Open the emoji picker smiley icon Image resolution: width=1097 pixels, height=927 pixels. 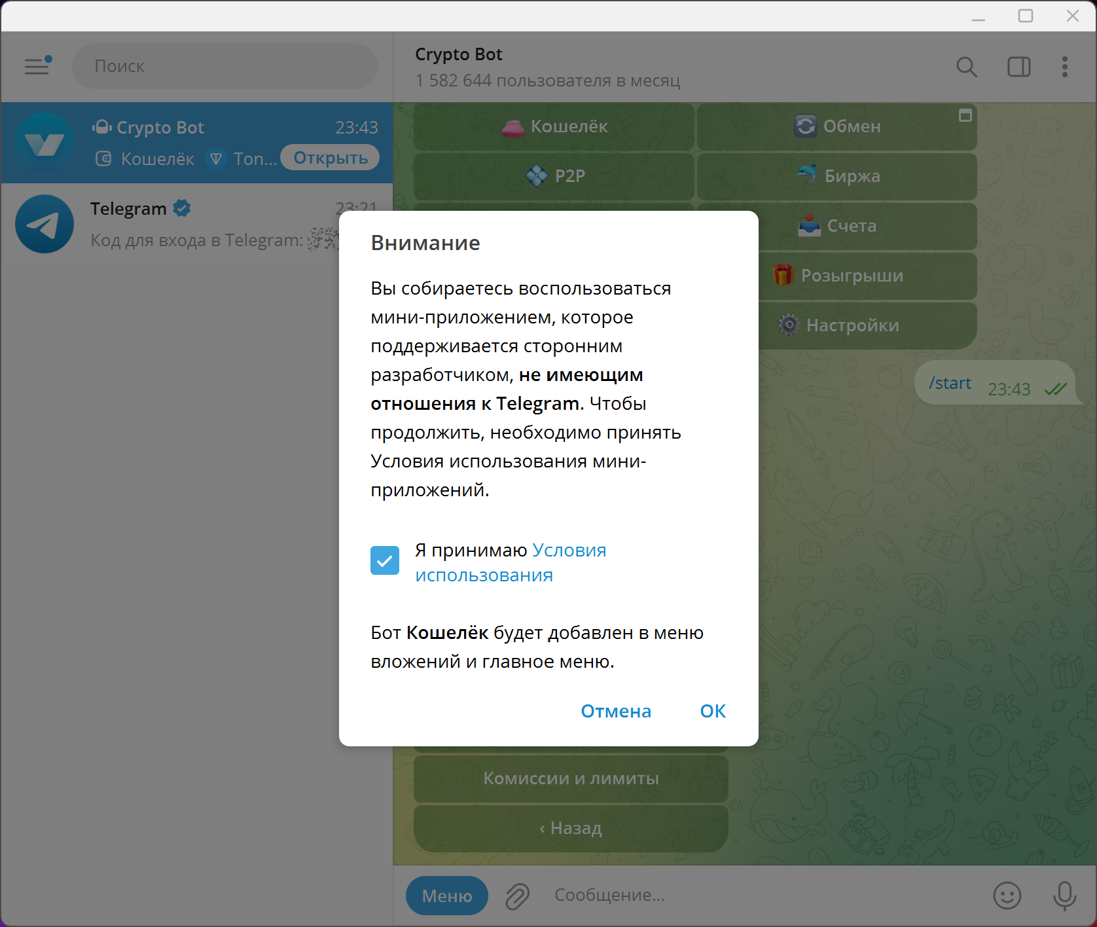click(x=1007, y=896)
